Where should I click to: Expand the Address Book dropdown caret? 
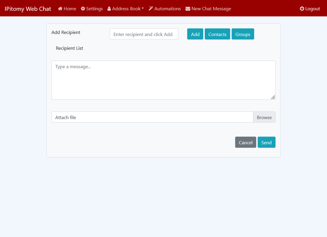coord(143,9)
